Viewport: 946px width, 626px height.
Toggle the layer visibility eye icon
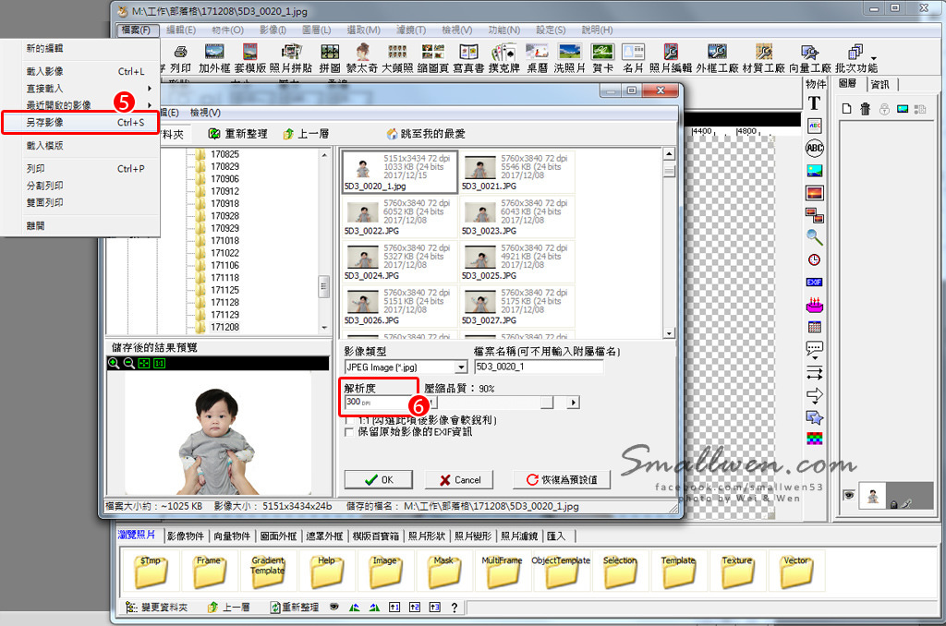point(849,495)
